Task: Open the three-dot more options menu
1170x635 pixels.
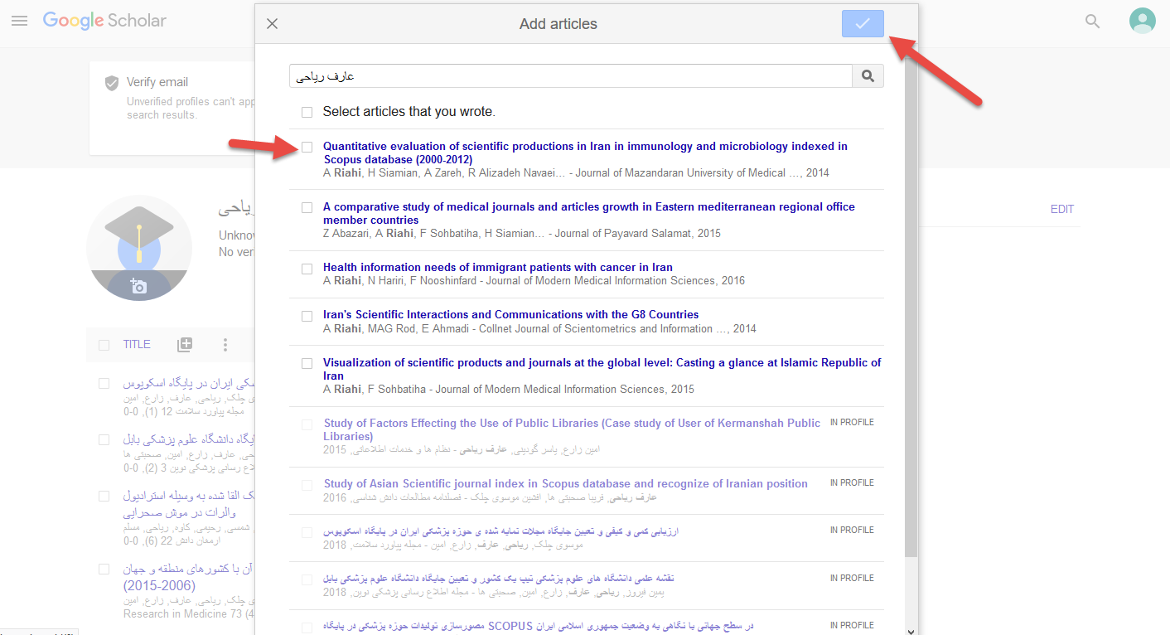Action: coord(225,345)
